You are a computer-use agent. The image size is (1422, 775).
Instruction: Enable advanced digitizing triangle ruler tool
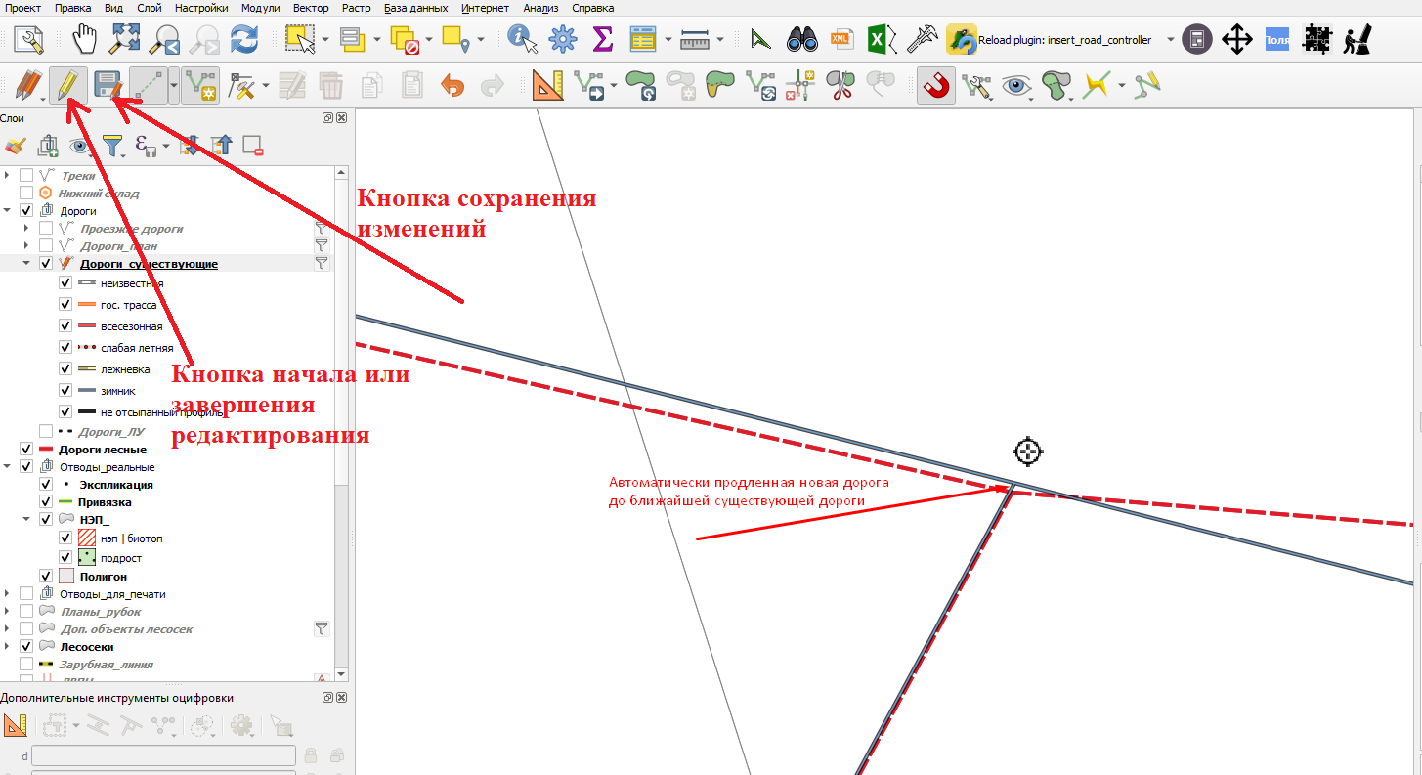click(549, 86)
